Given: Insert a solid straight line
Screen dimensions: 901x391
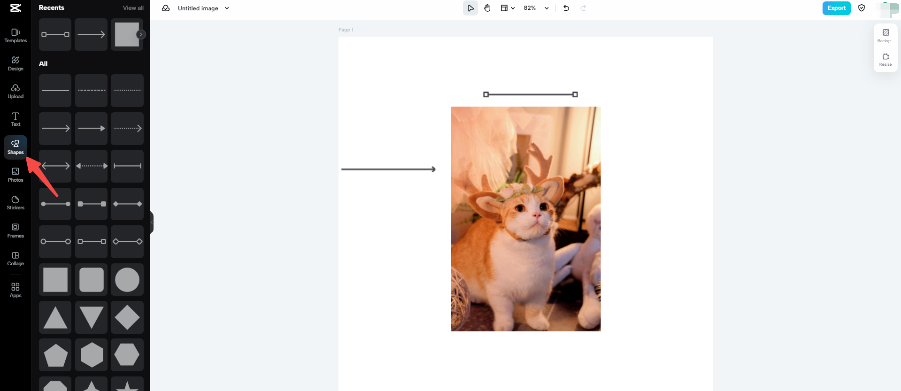Looking at the screenshot, I should coord(55,91).
